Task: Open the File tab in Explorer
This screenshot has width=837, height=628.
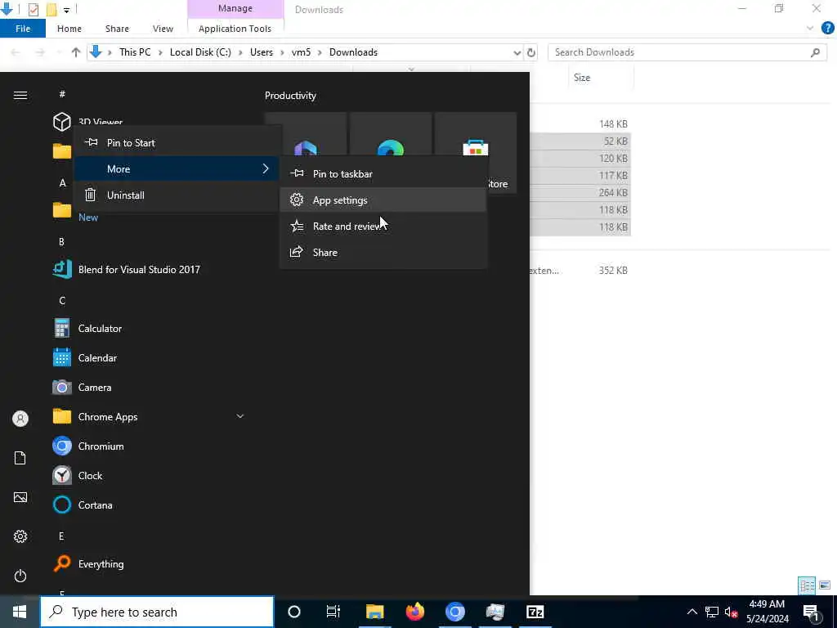Action: [23, 29]
